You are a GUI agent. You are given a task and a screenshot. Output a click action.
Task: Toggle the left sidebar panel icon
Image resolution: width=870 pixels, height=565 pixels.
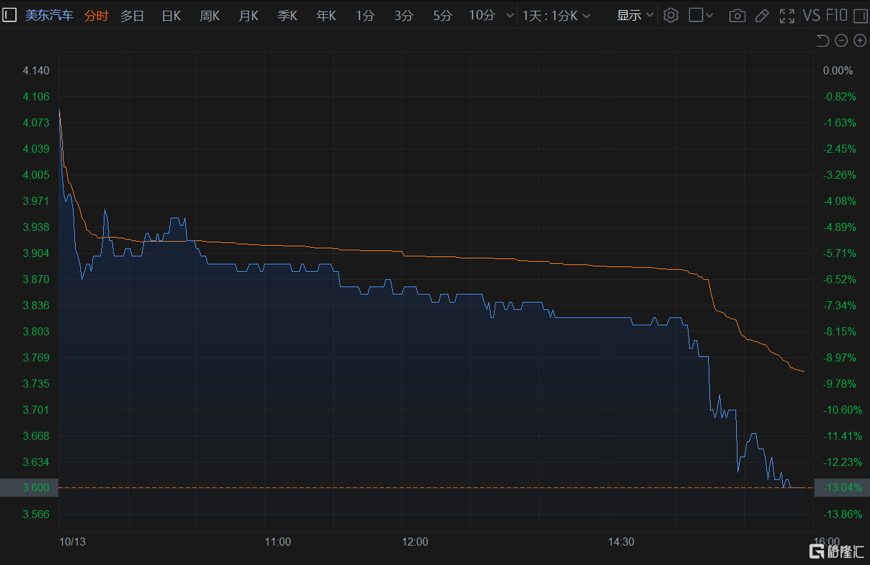coord(9,15)
